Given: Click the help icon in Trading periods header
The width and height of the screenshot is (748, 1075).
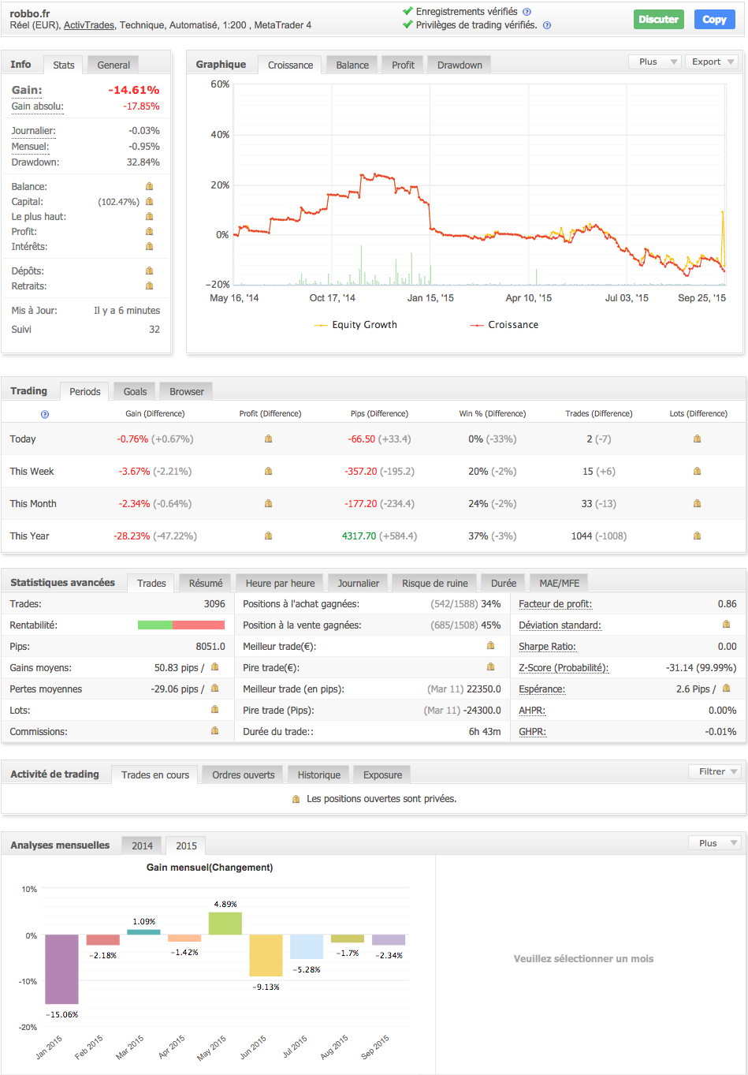Looking at the screenshot, I should (45, 414).
